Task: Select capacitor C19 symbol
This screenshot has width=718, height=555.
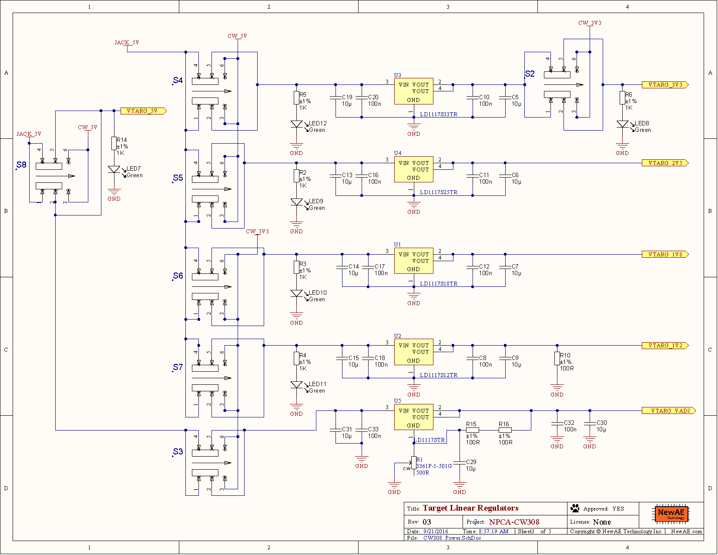Action: pyautogui.click(x=336, y=98)
